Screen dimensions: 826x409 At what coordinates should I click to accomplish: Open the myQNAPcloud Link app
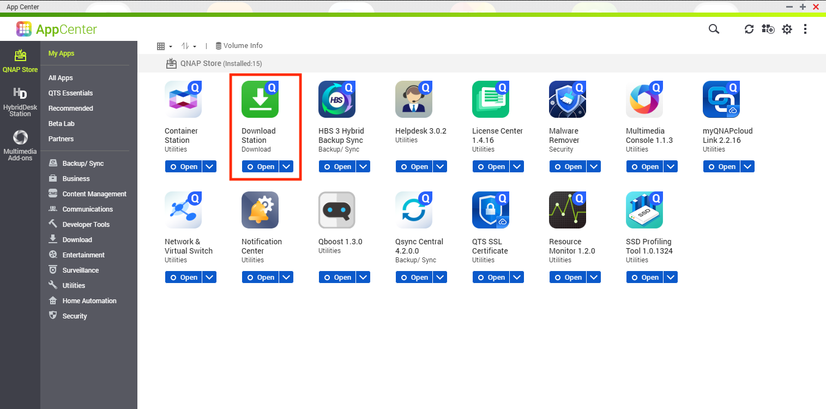[x=721, y=167]
